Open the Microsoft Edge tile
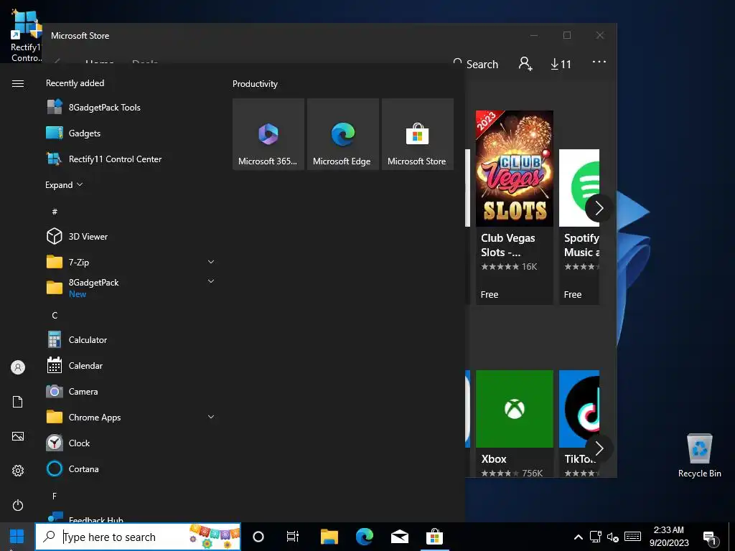Image resolution: width=735 pixels, height=551 pixels. pyautogui.click(x=342, y=134)
